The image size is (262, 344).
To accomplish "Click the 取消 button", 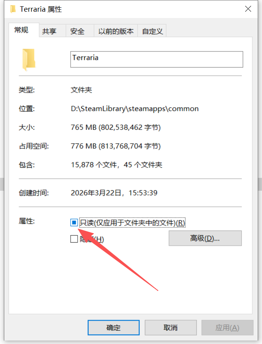I will 171,328.
